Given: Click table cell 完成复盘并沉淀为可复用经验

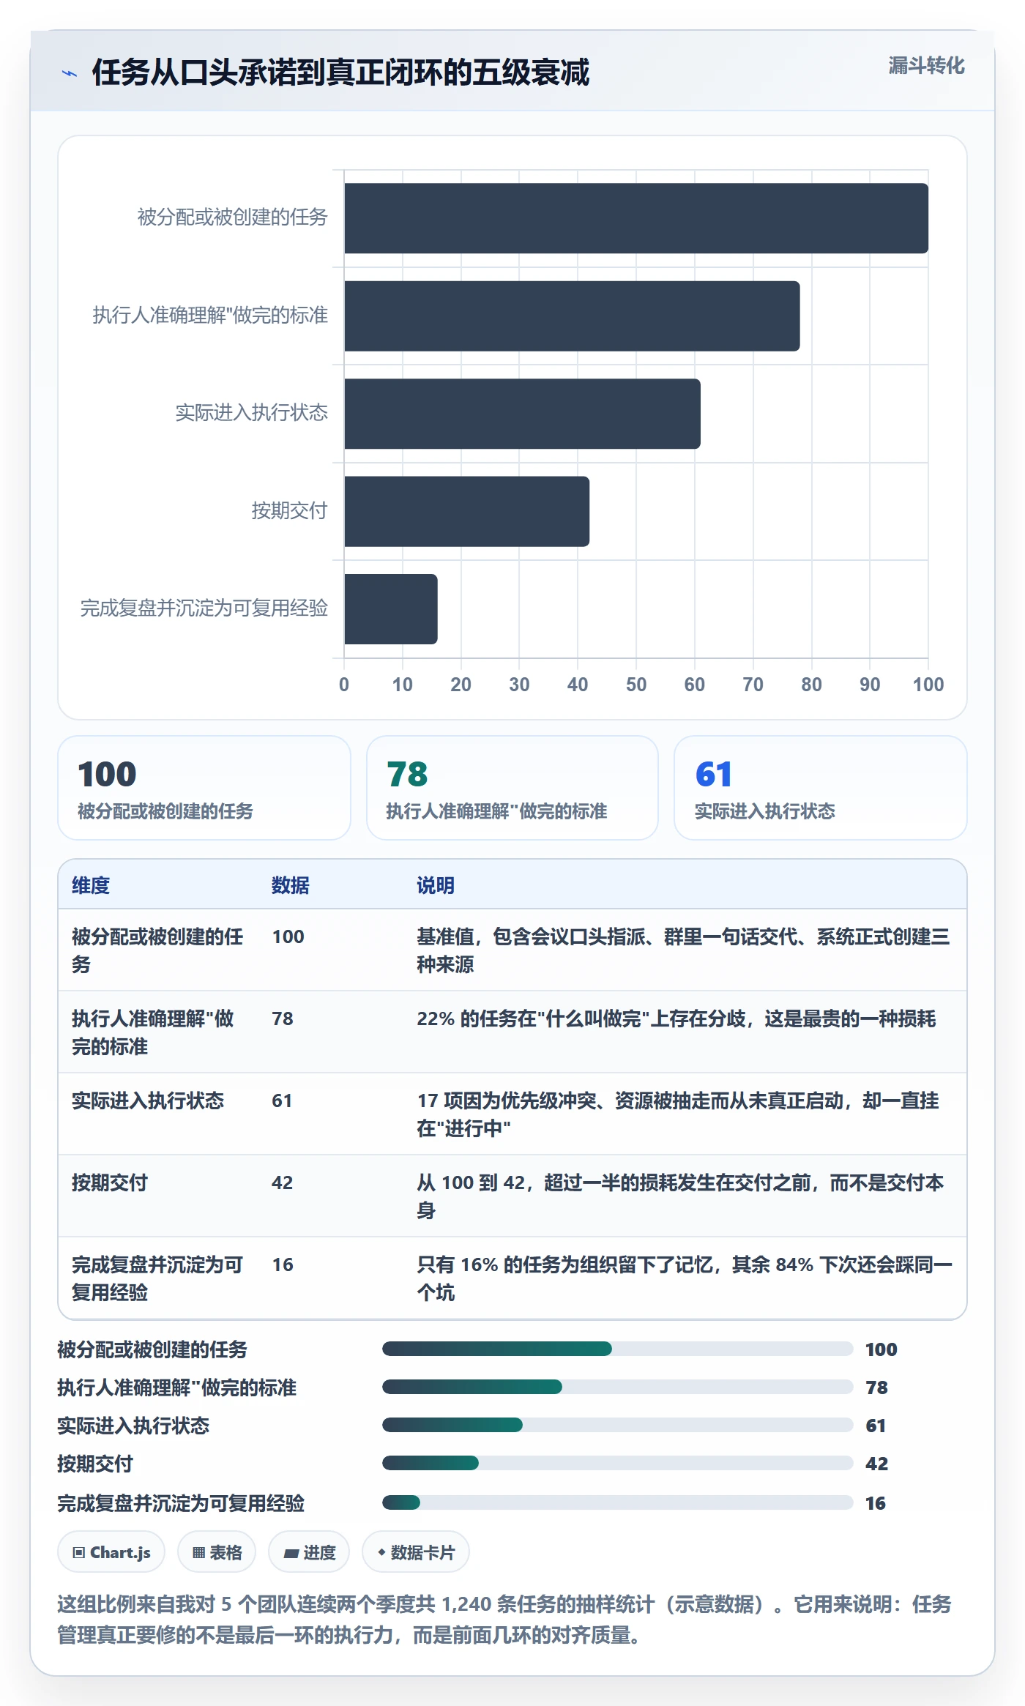Looking at the screenshot, I should point(157,1278).
